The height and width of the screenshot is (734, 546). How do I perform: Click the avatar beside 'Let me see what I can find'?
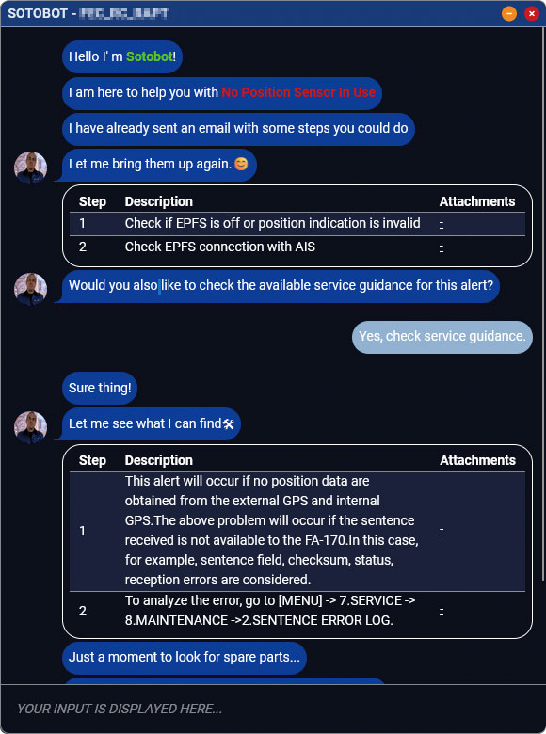(x=30, y=427)
